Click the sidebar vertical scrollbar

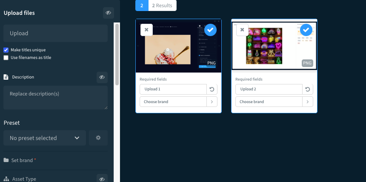[117, 55]
